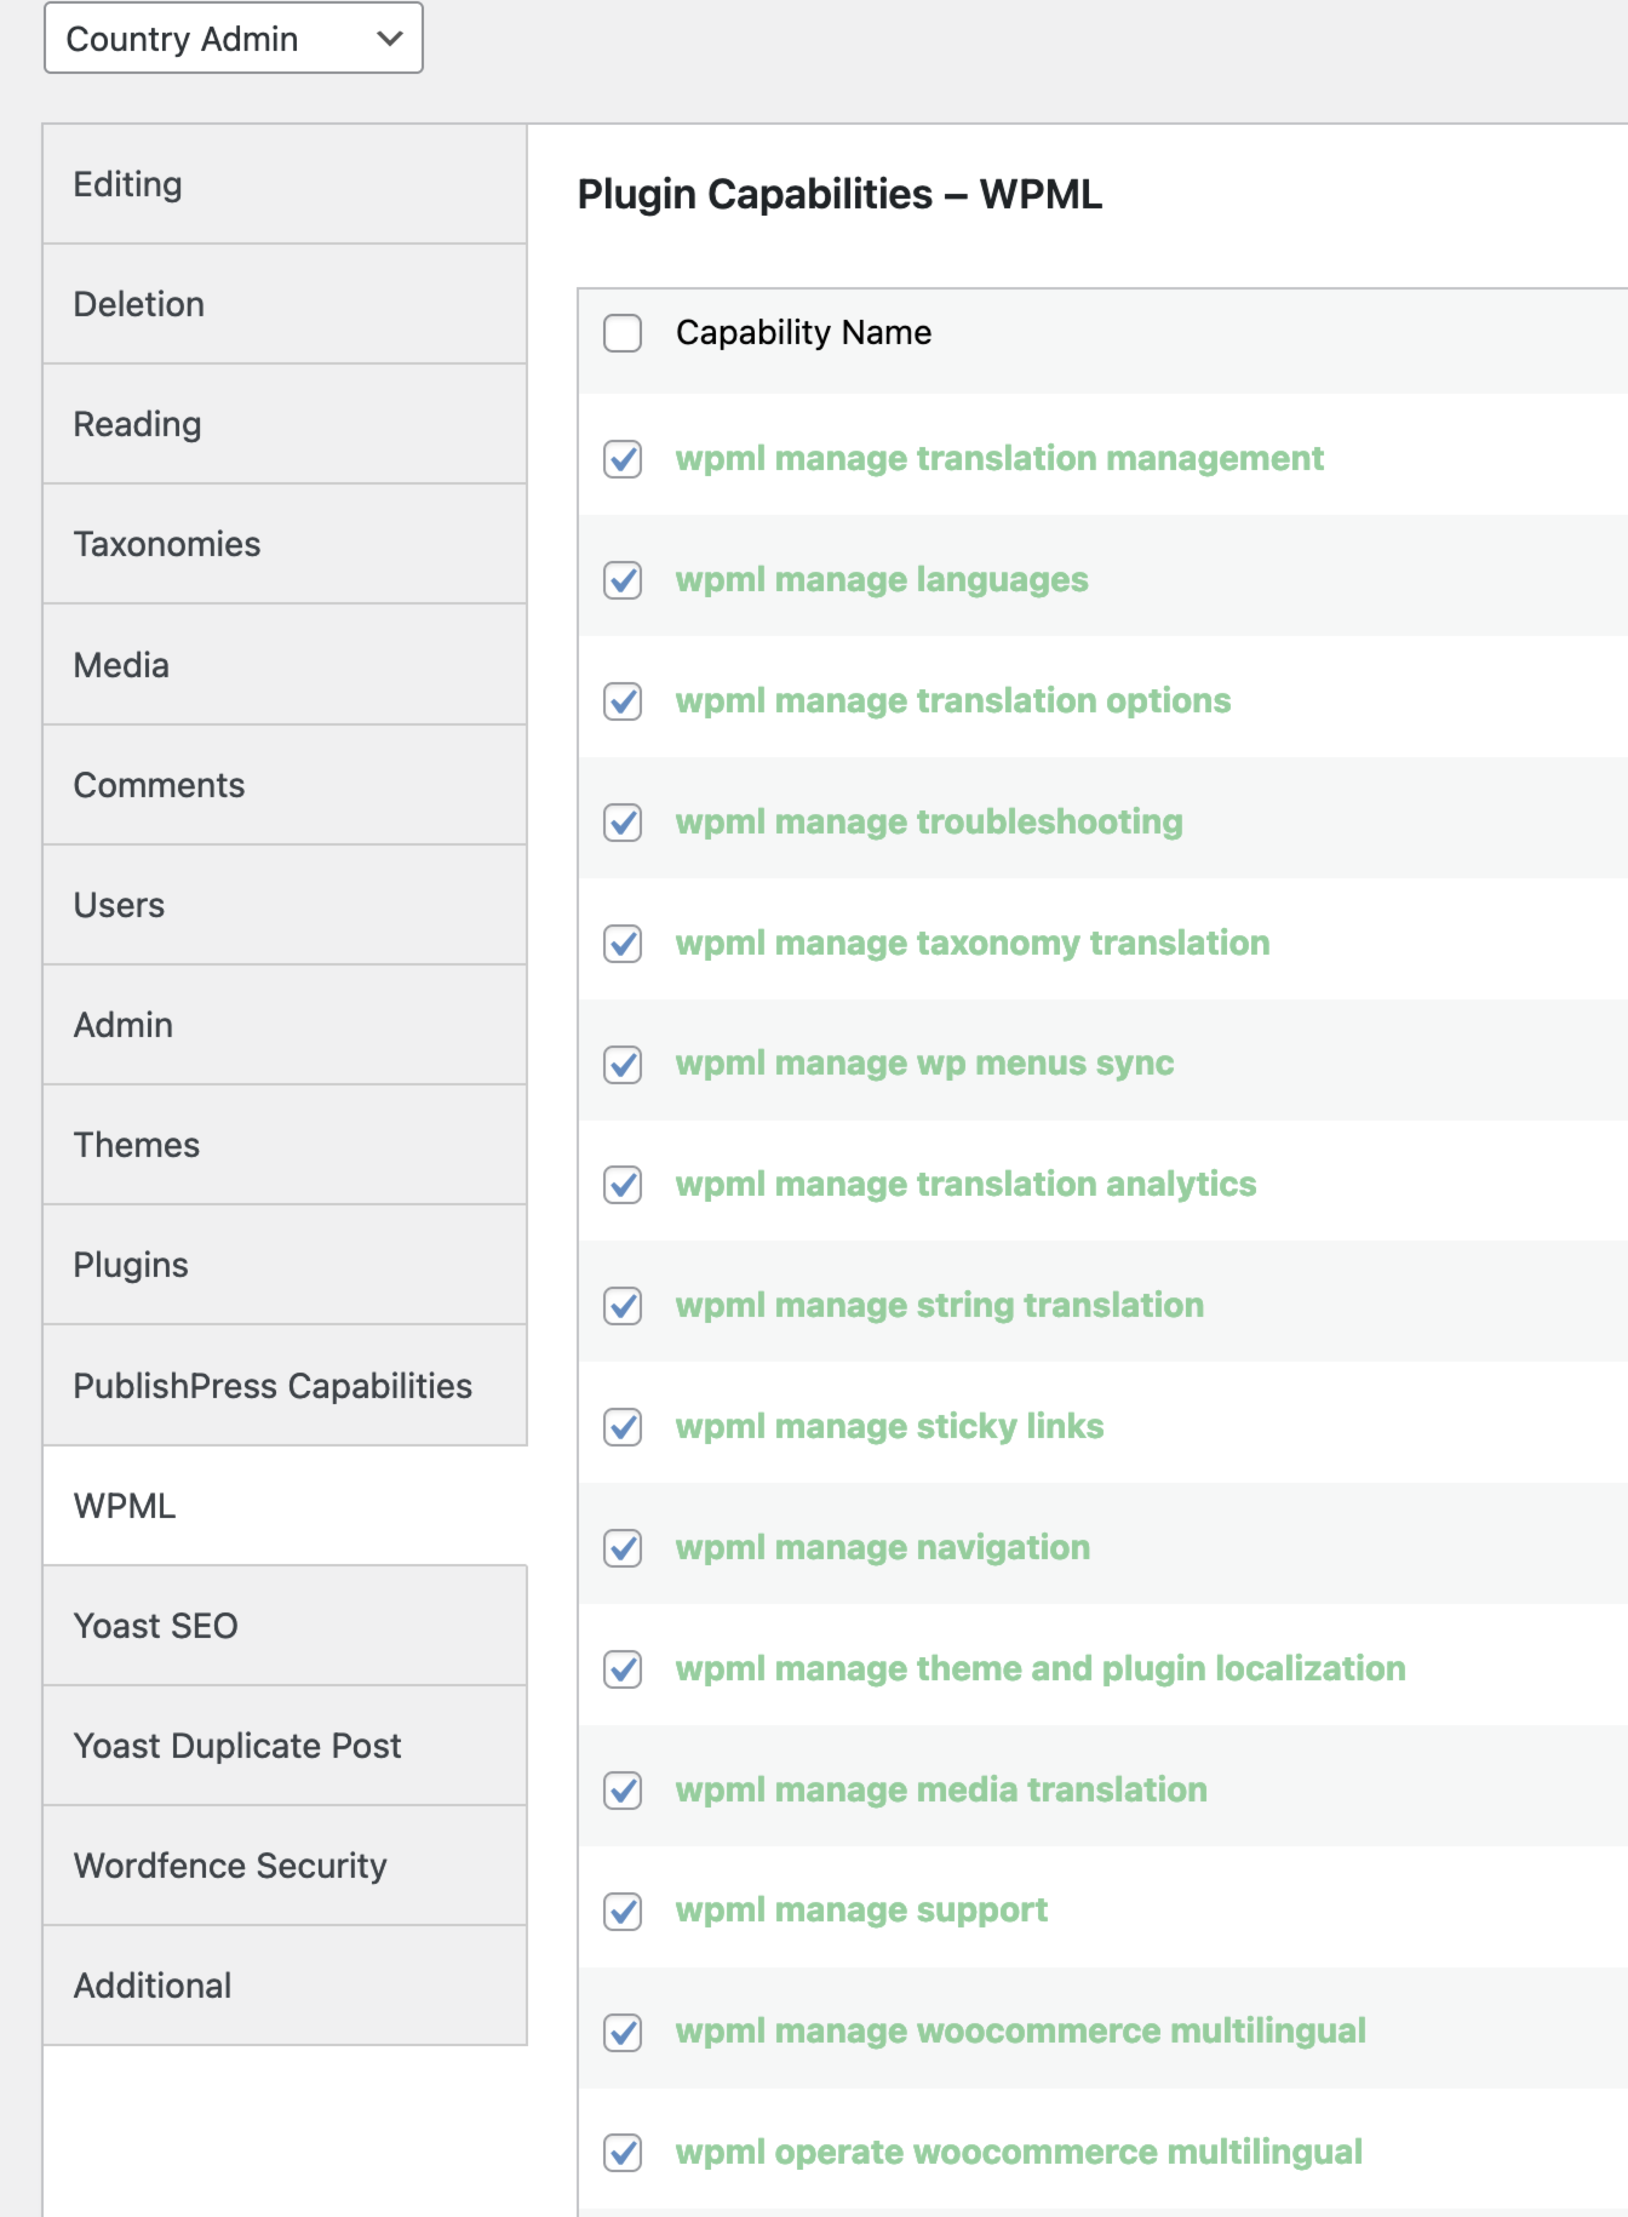Viewport: 1628px width, 2217px height.
Task: Open the PublishPress Capabilities tab
Action: pyautogui.click(x=285, y=1385)
